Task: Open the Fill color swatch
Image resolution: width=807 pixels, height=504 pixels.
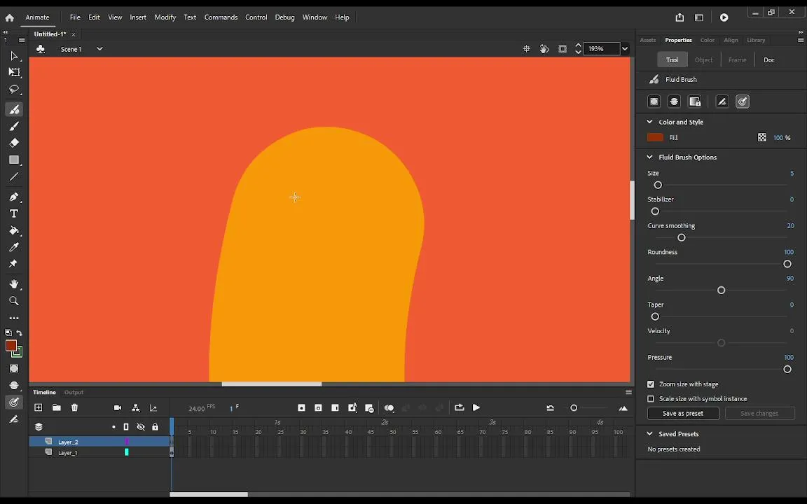Action: pyautogui.click(x=655, y=137)
